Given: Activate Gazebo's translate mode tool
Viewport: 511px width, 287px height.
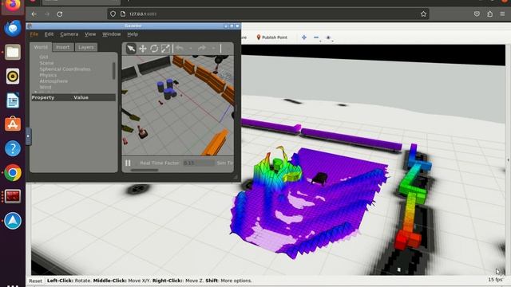Looking at the screenshot, I should pos(143,49).
